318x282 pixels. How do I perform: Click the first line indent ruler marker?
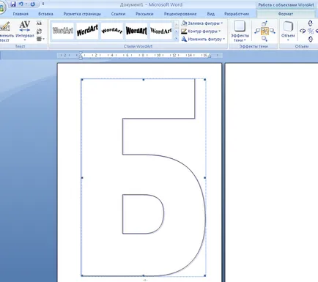pyautogui.click(x=81, y=53)
